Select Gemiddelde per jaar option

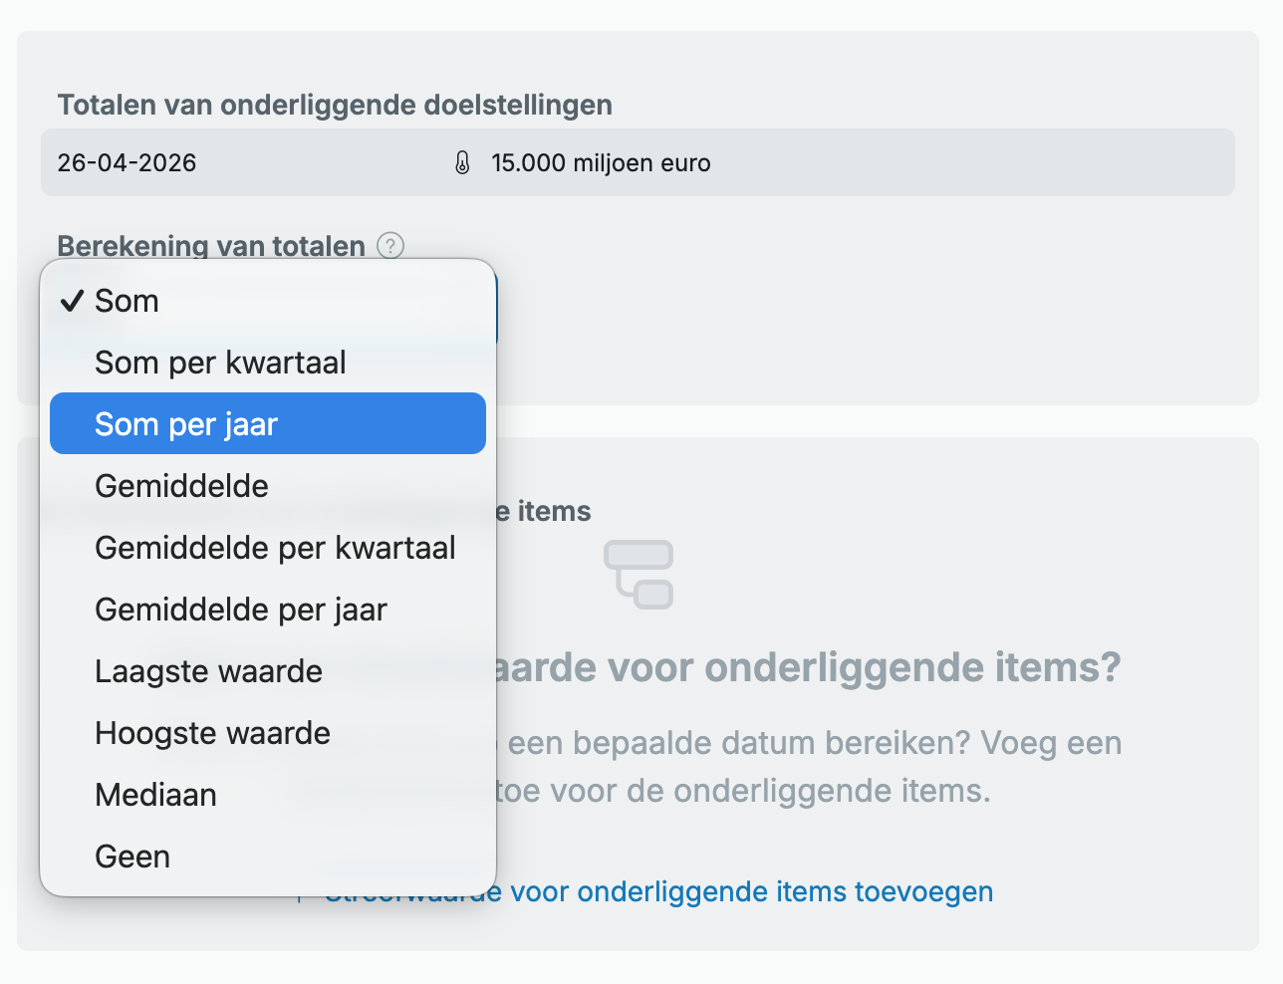[x=240, y=610]
